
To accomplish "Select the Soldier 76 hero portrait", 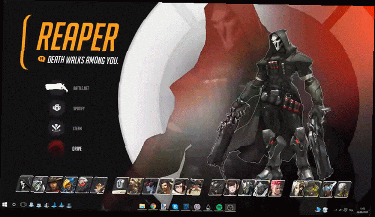I will 84,184.
